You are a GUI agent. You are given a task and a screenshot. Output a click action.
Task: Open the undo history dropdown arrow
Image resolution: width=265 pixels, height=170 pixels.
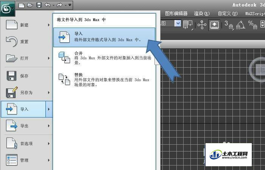click(x=53, y=5)
